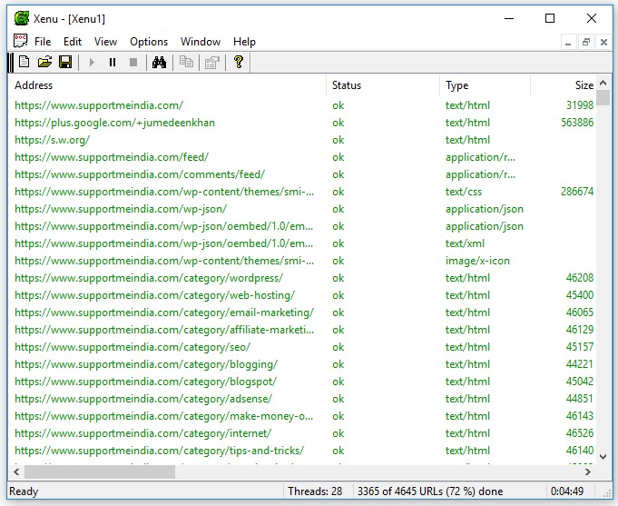
Task: Click the horizontal scrollbar right arrow
Action: 588,471
